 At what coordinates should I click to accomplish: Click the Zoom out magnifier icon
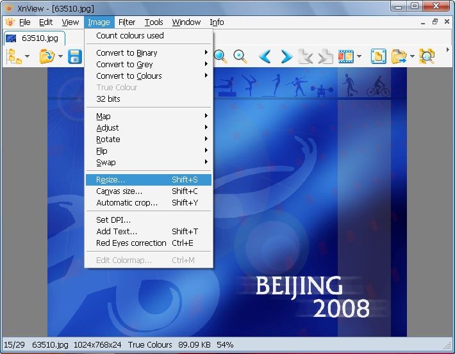(x=240, y=56)
